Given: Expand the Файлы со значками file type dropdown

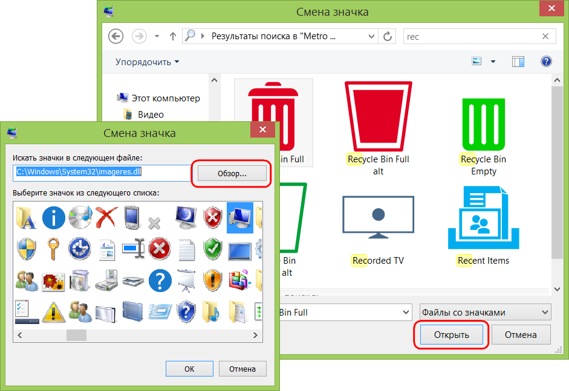Looking at the screenshot, I should point(485,312).
